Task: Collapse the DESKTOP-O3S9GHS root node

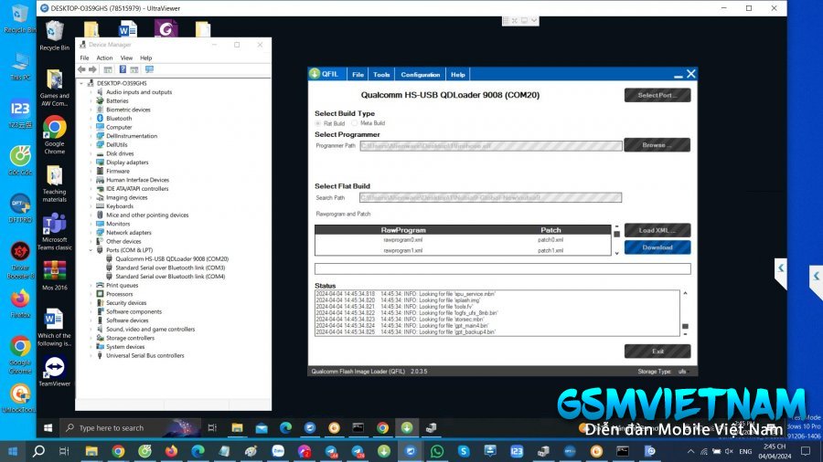Action: coord(81,83)
